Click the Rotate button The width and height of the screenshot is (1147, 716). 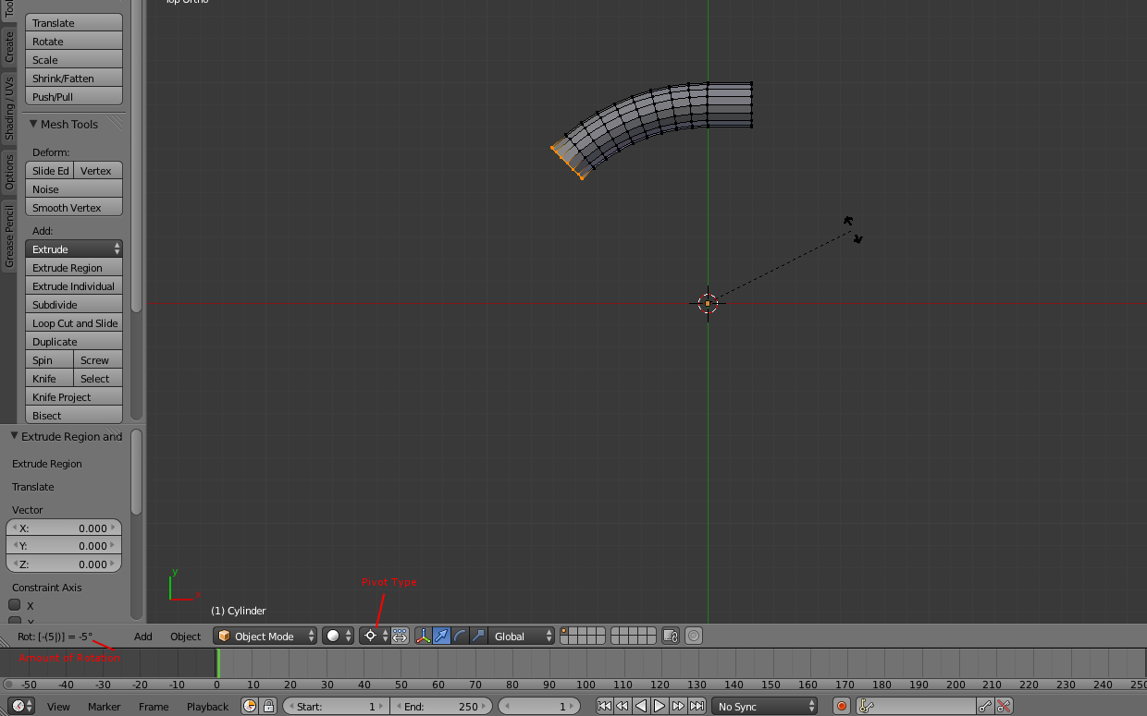pyautogui.click(x=74, y=41)
